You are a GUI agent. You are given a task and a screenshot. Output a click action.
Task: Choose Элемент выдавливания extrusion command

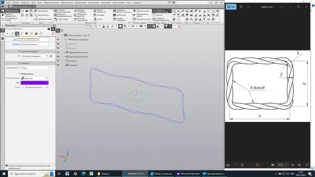pos(63,11)
